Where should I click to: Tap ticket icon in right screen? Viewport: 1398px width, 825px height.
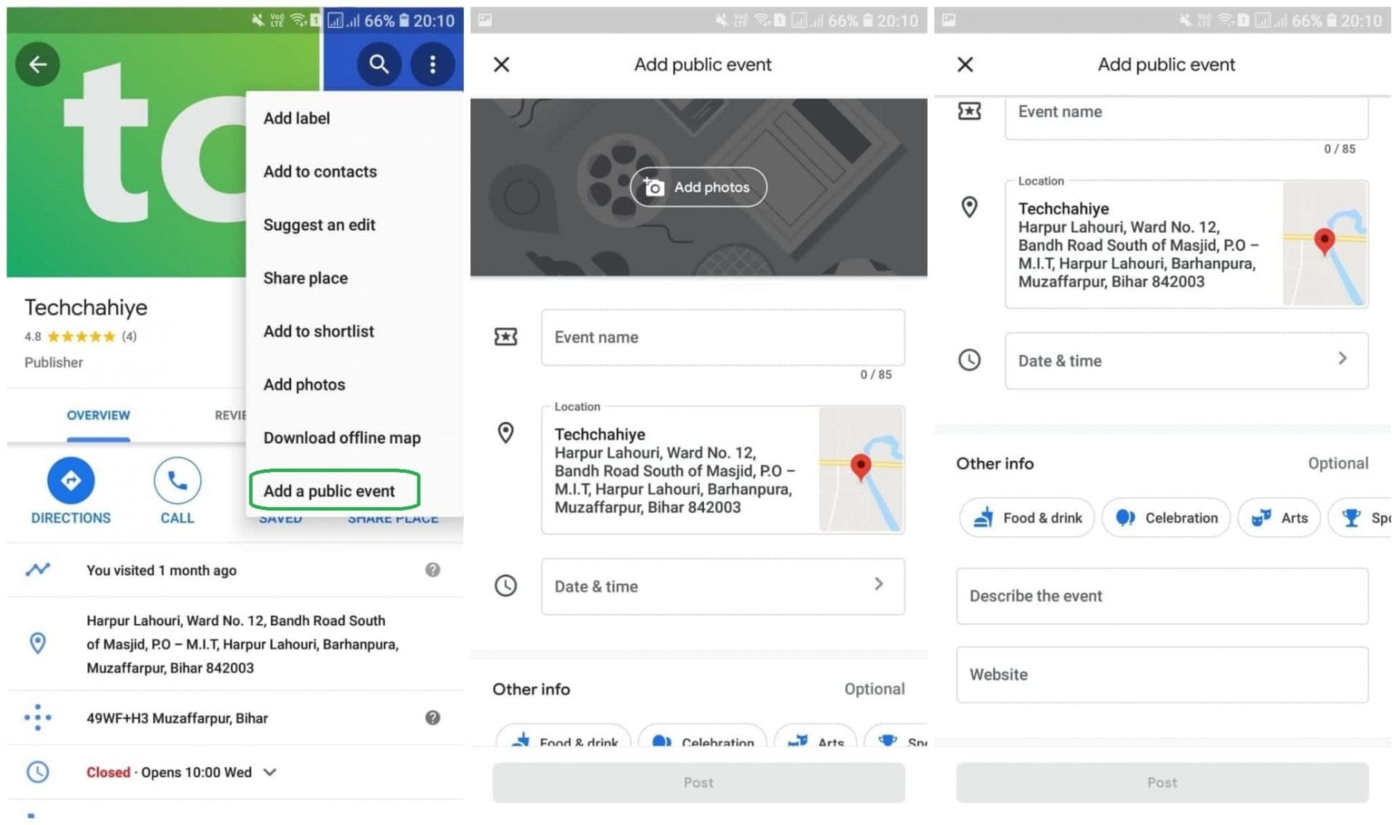pyautogui.click(x=969, y=111)
